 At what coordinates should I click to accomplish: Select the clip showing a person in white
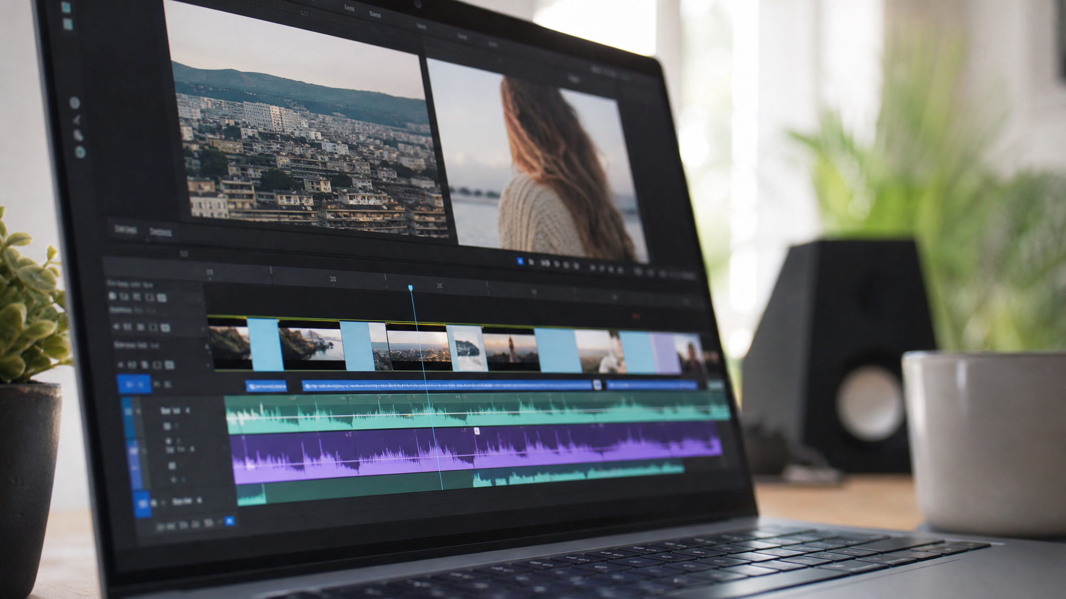pos(601,351)
